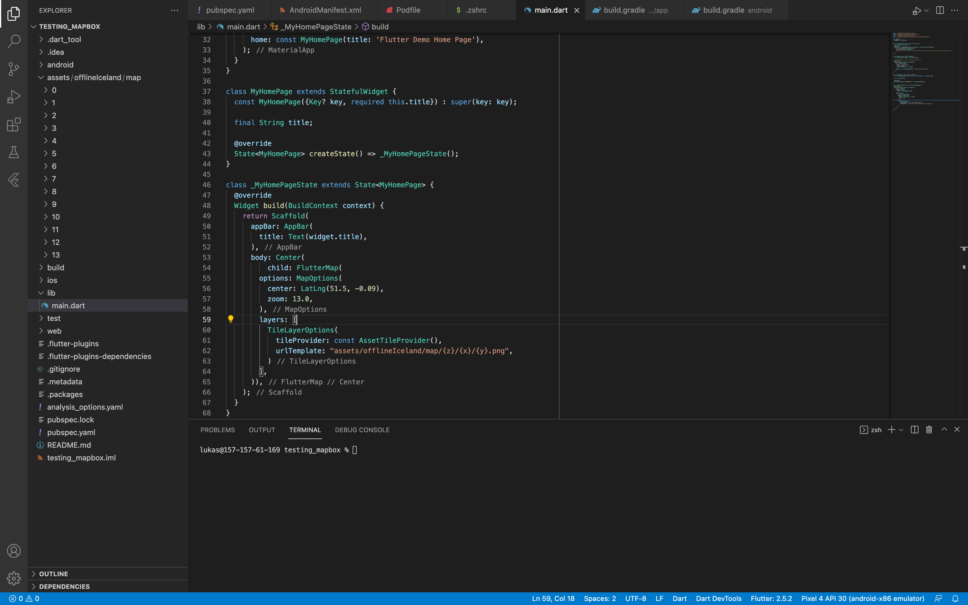Image resolution: width=968 pixels, height=605 pixels.
Task: Open the Run and Debug view
Action: click(x=14, y=97)
